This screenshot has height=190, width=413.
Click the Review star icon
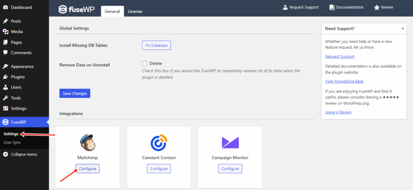pos(377,7)
